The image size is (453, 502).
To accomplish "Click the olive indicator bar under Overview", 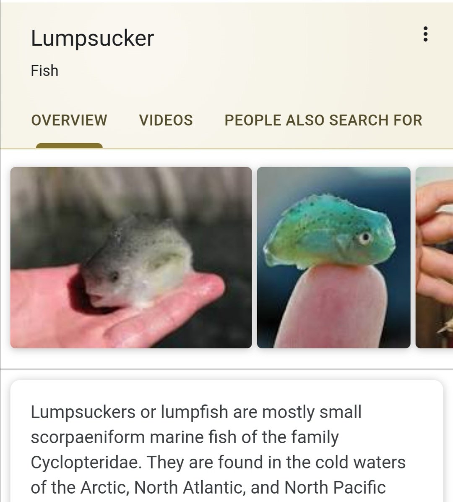I will pos(69,146).
